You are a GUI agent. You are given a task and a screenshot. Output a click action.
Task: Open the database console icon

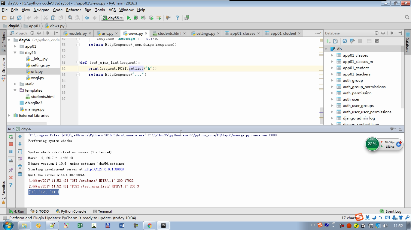(x=377, y=41)
